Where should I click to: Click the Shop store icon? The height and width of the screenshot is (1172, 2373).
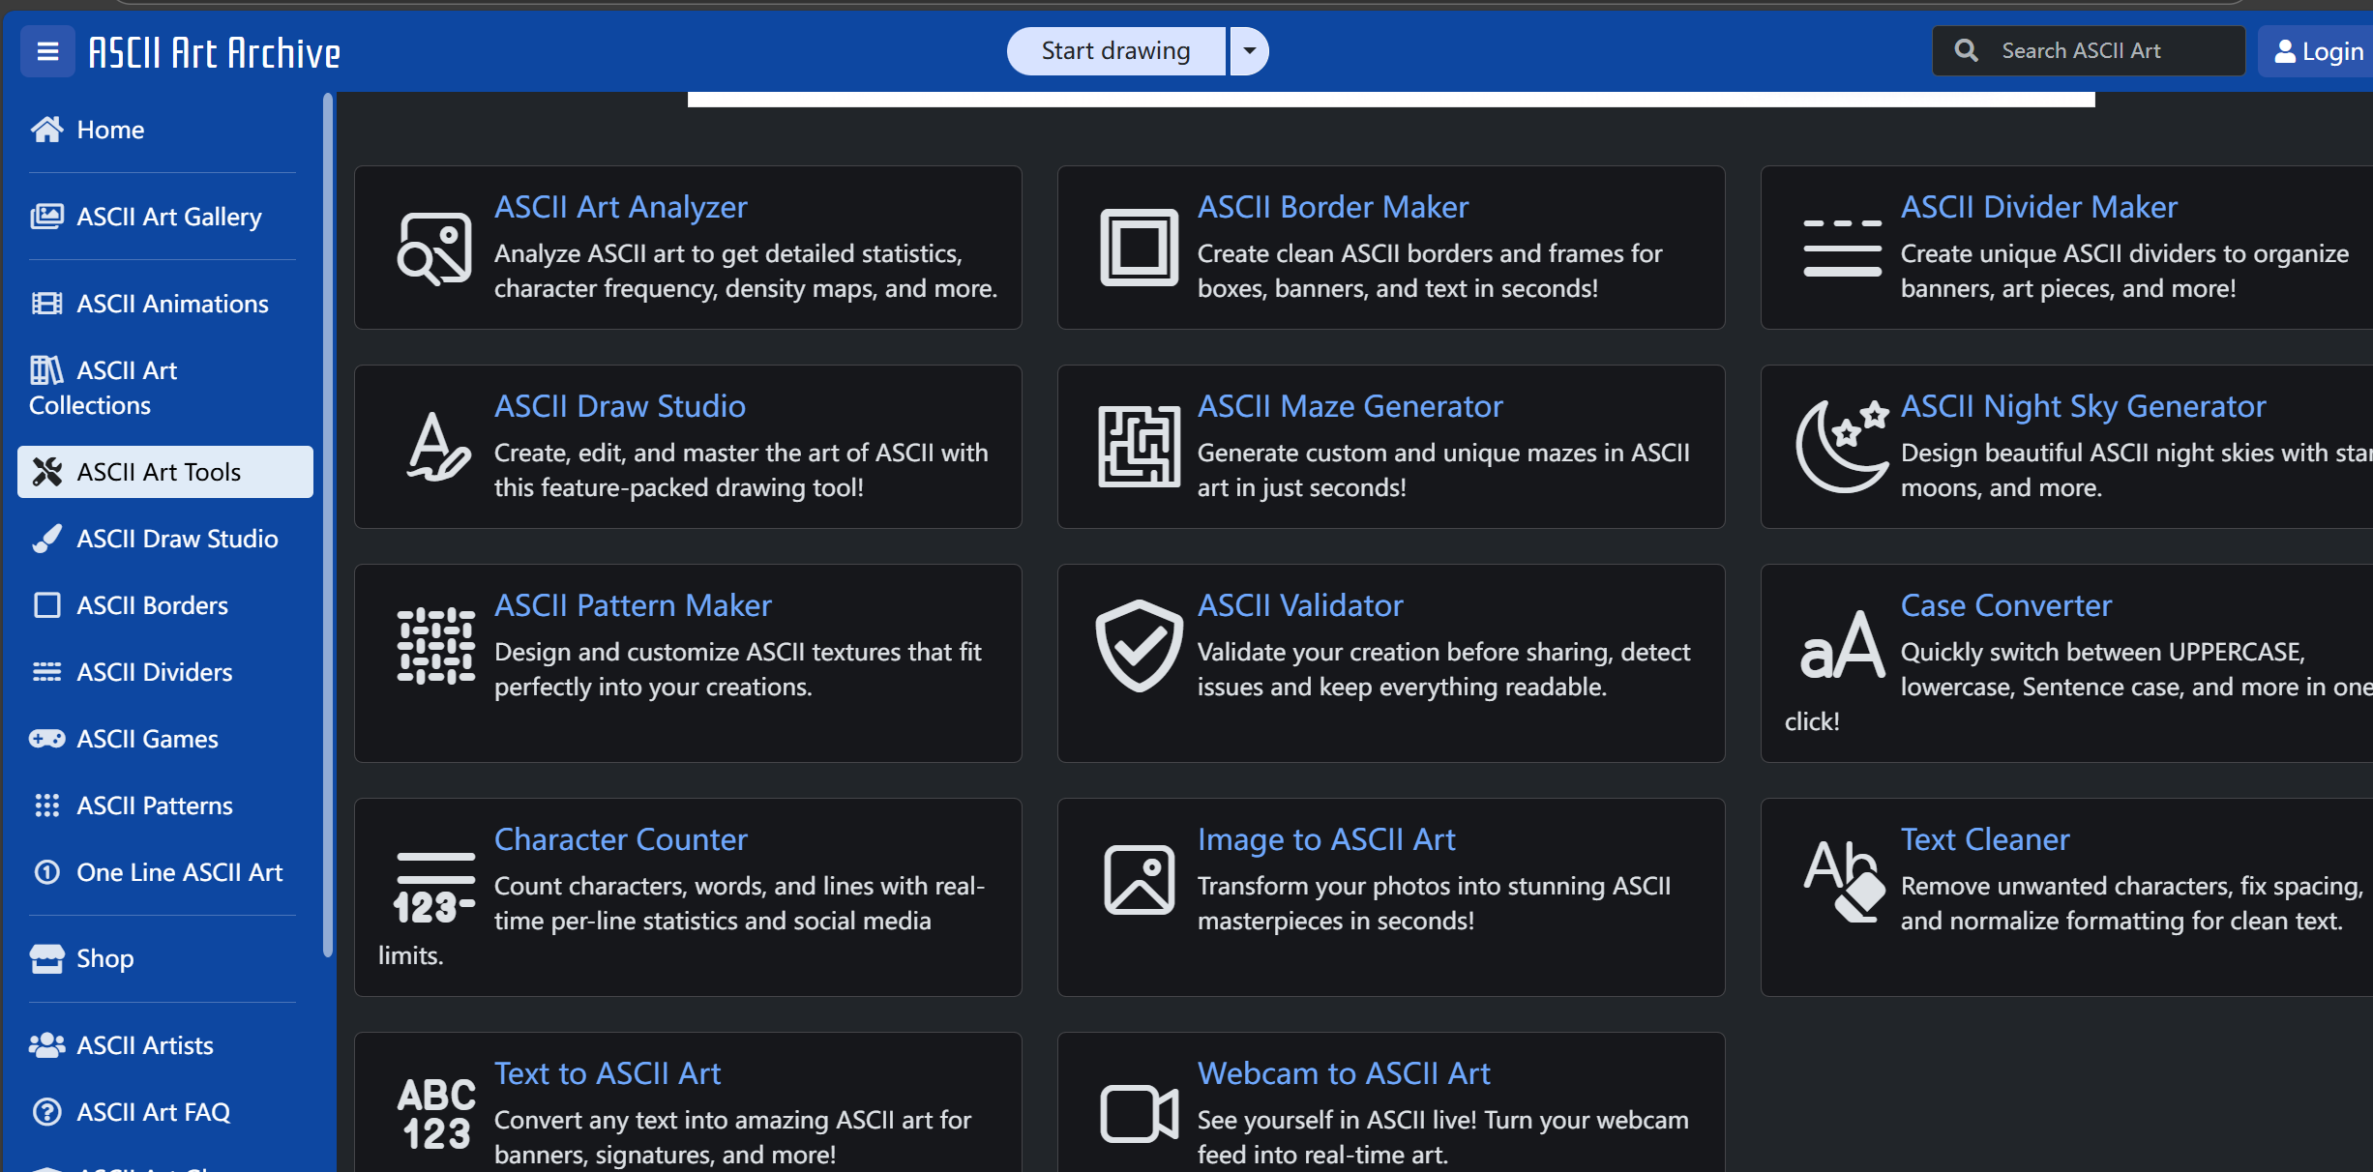[46, 958]
